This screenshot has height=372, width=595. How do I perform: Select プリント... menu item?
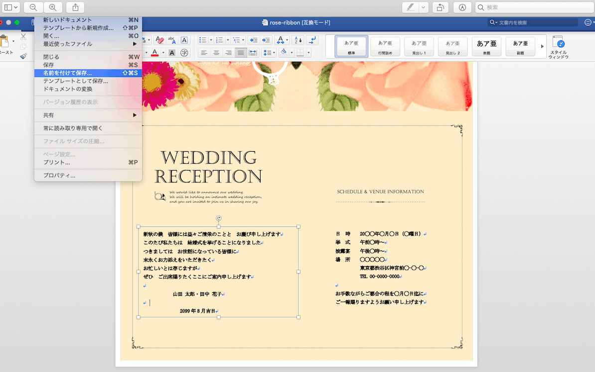56,163
